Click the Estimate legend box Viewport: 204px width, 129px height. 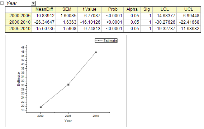click(106, 40)
